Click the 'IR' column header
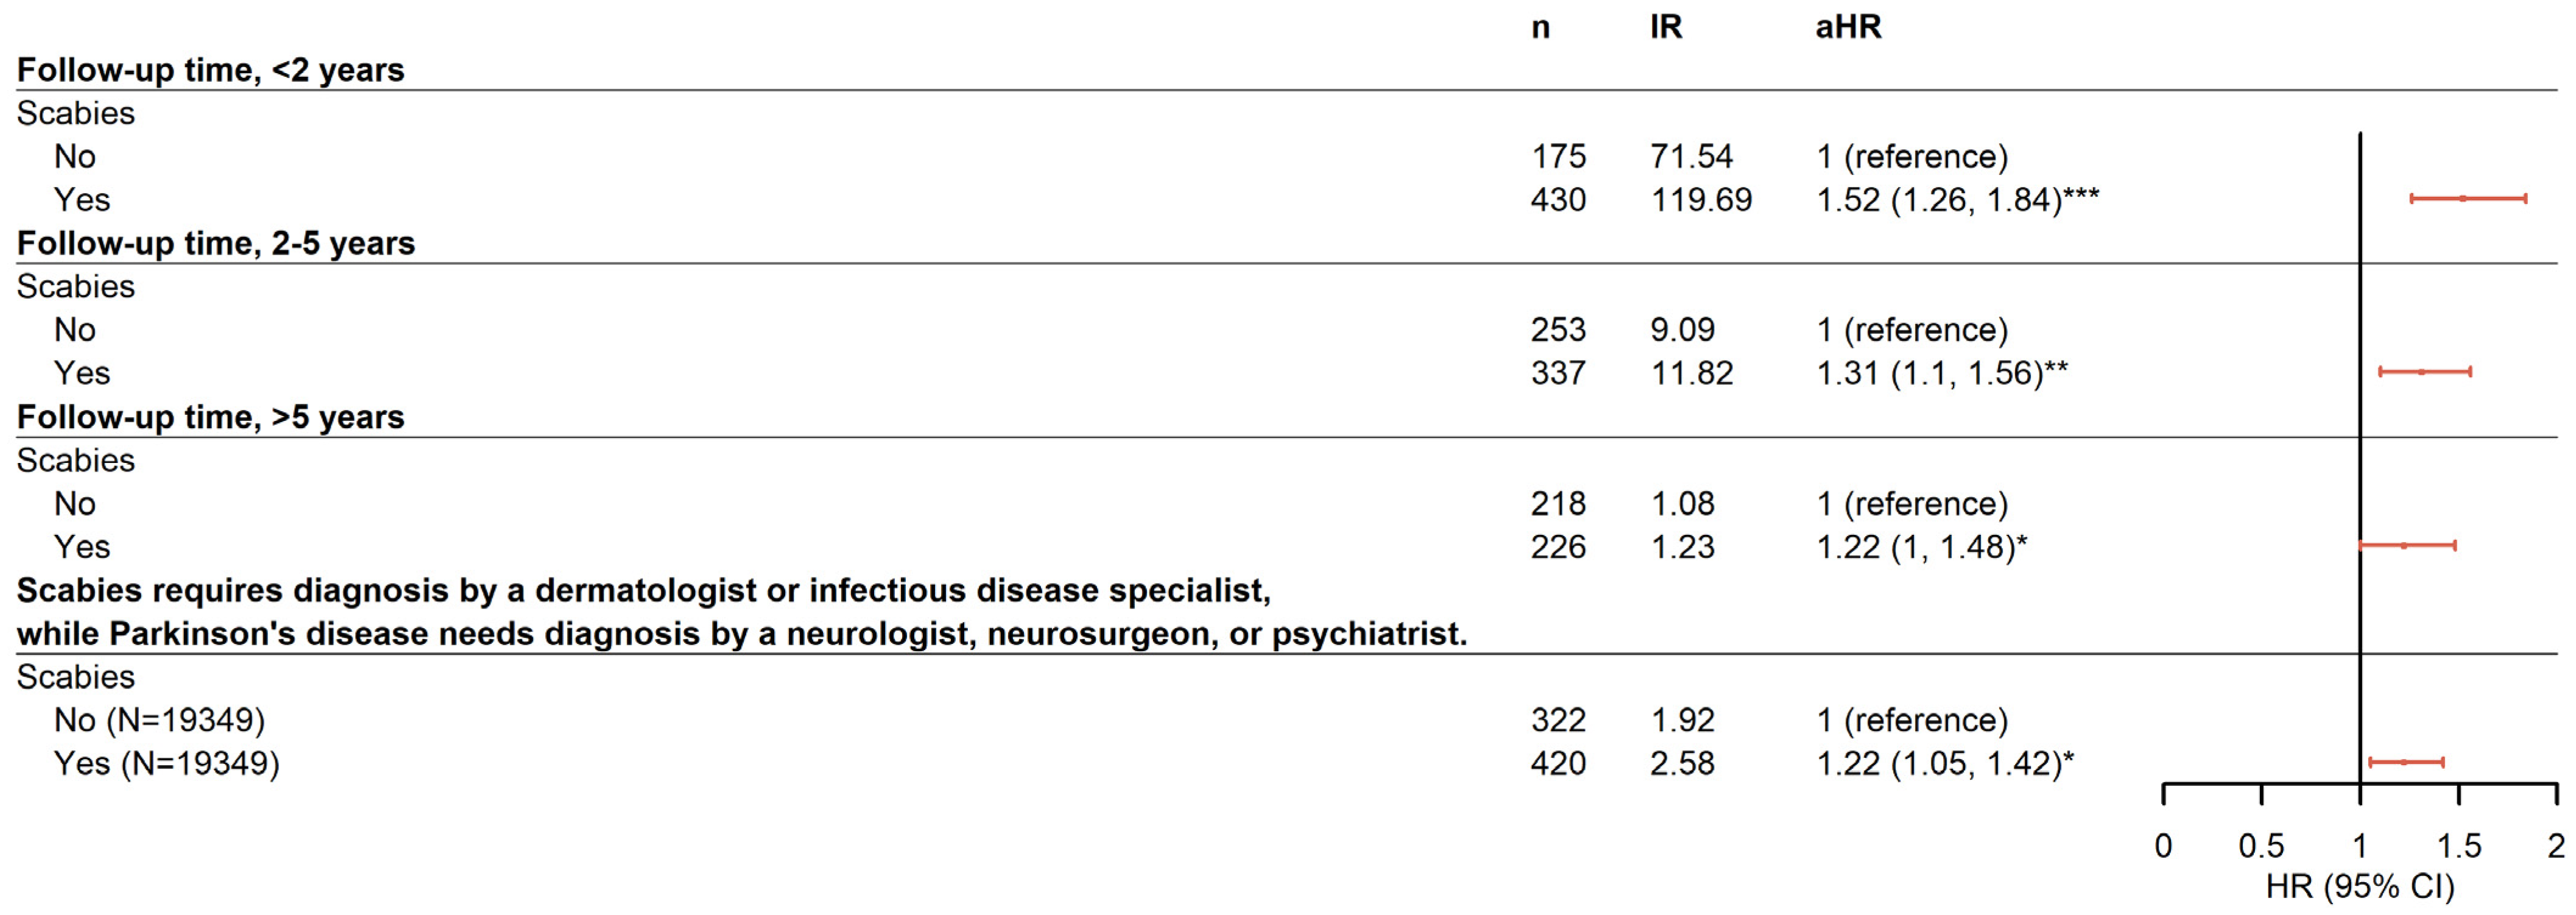Image resolution: width=2576 pixels, height=915 pixels. [1666, 27]
